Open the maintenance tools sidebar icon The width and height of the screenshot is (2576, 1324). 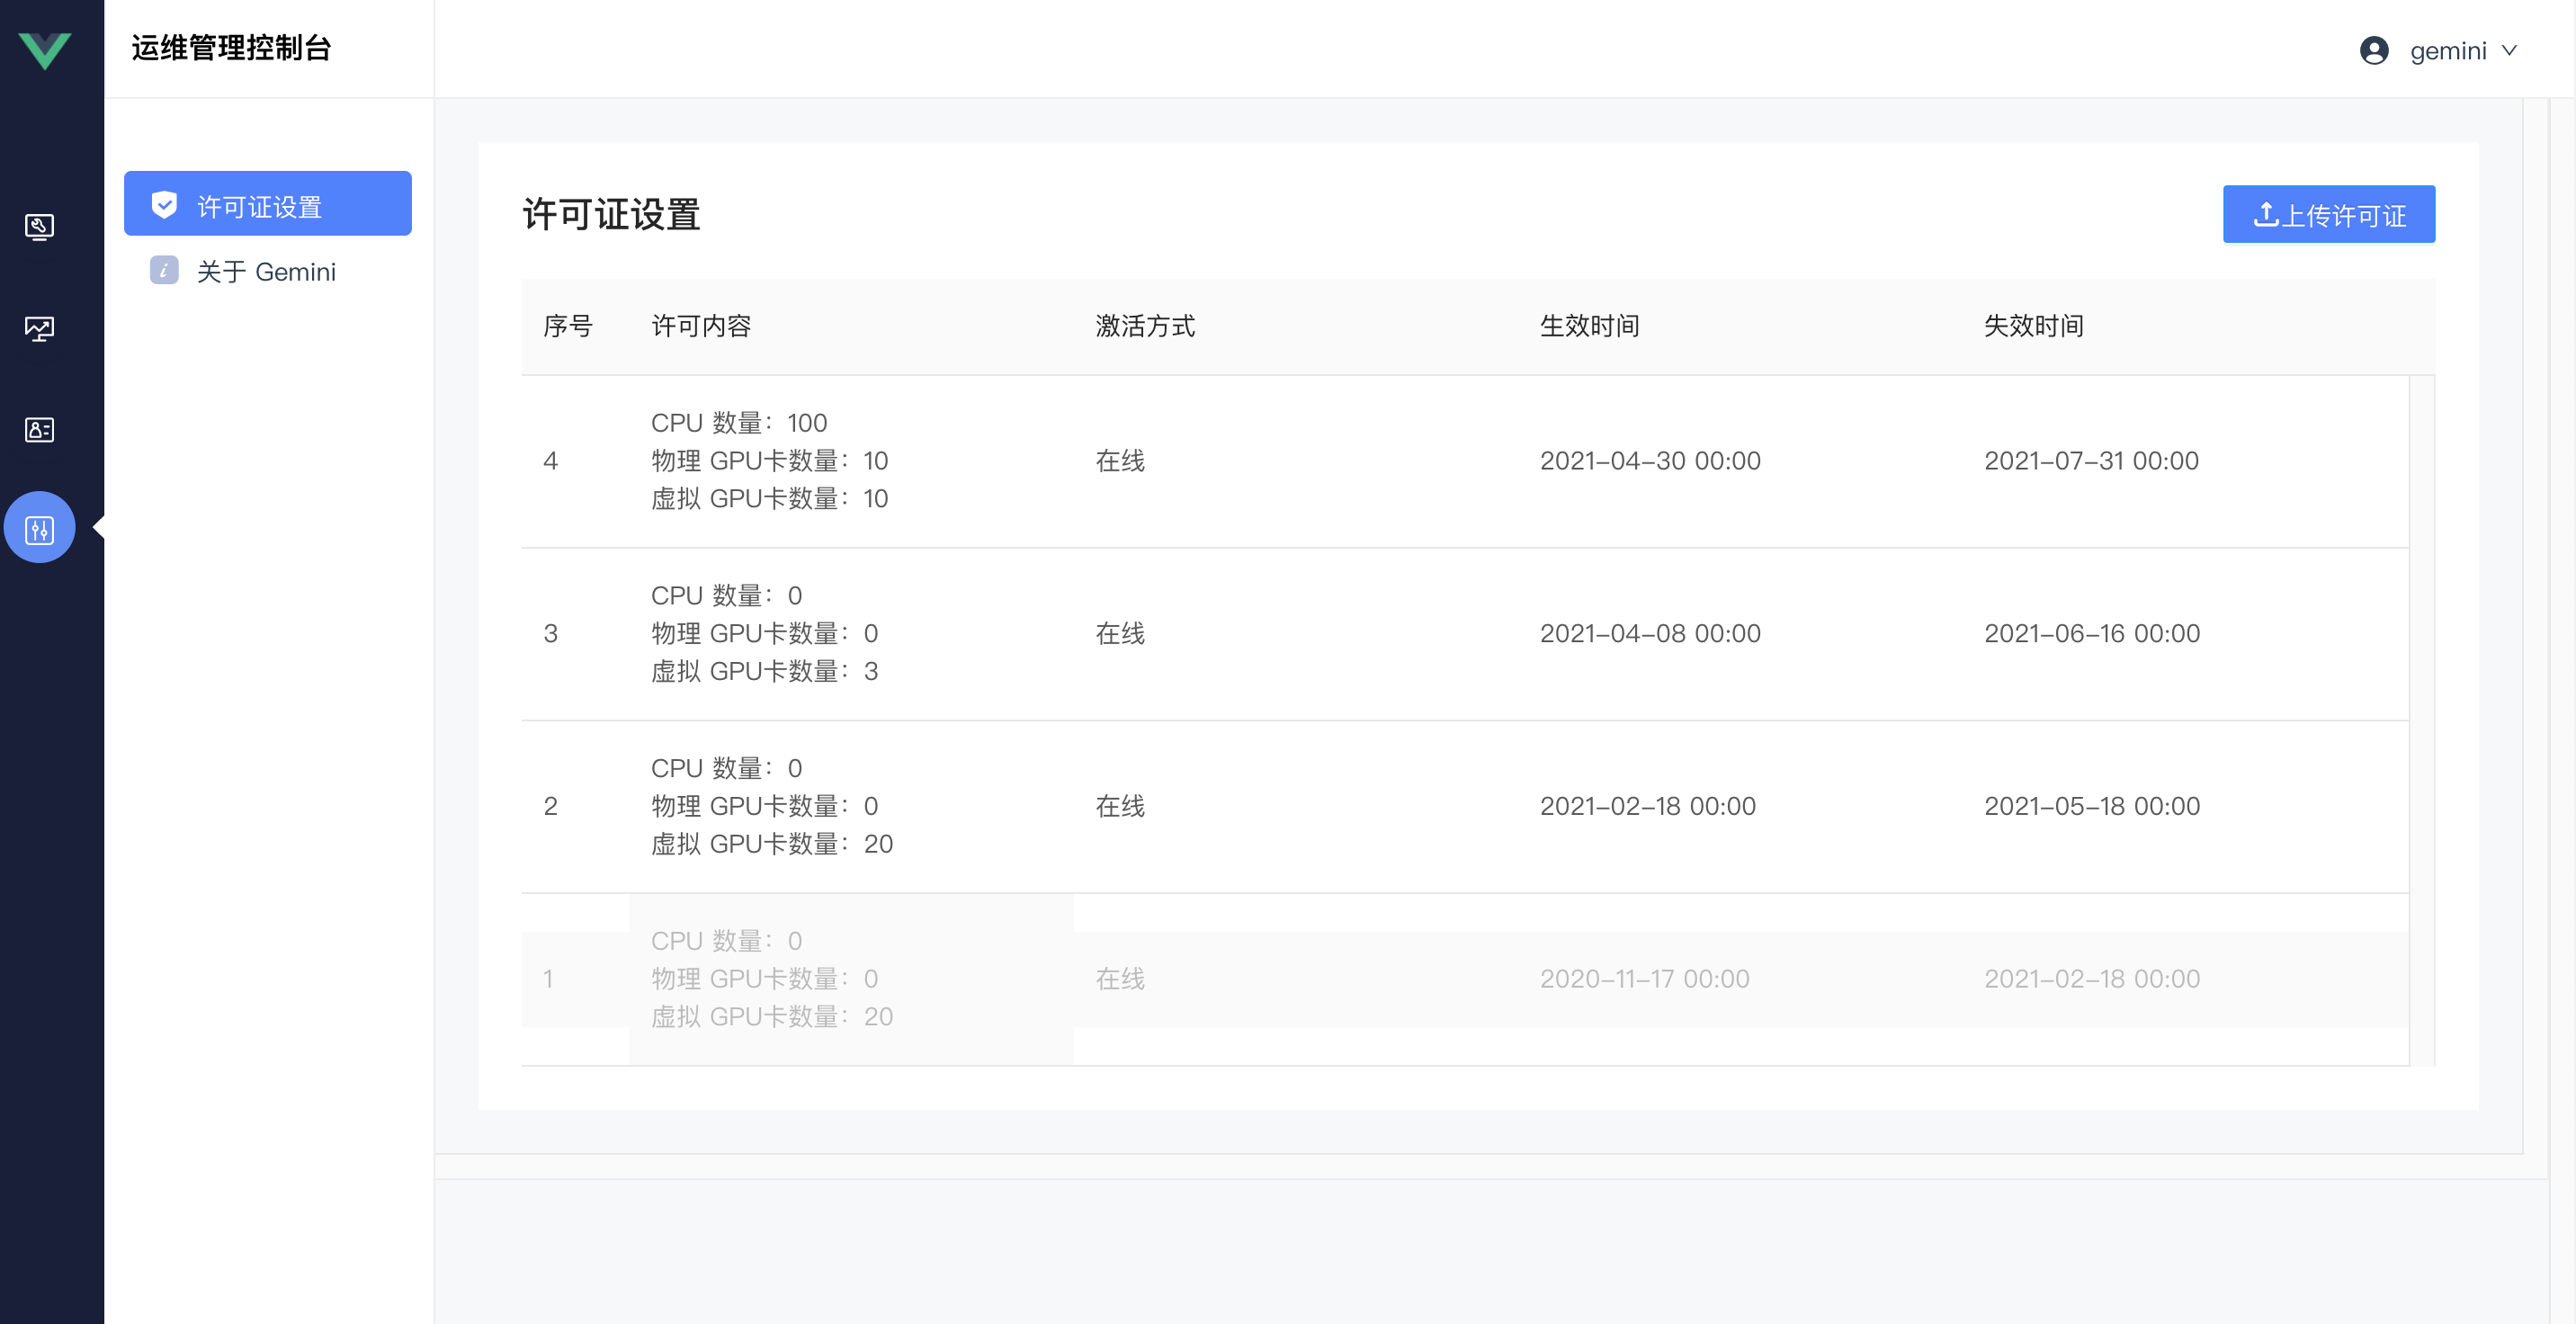pyautogui.click(x=39, y=227)
